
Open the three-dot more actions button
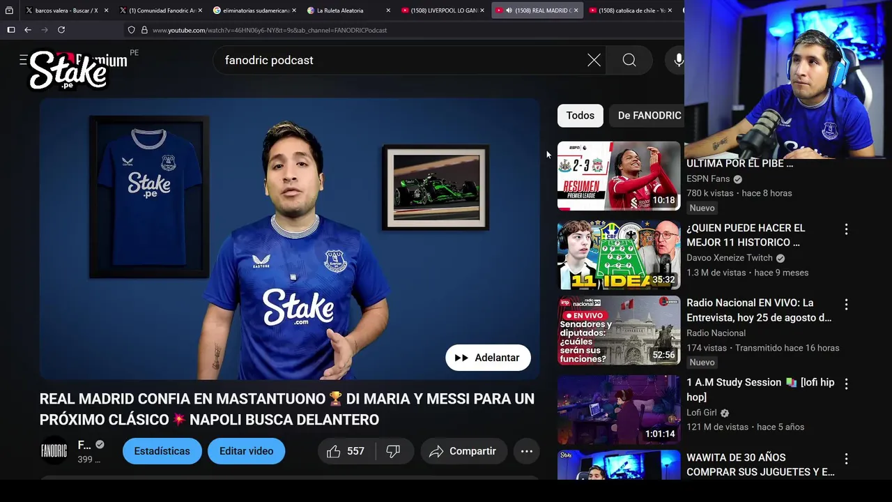point(527,451)
